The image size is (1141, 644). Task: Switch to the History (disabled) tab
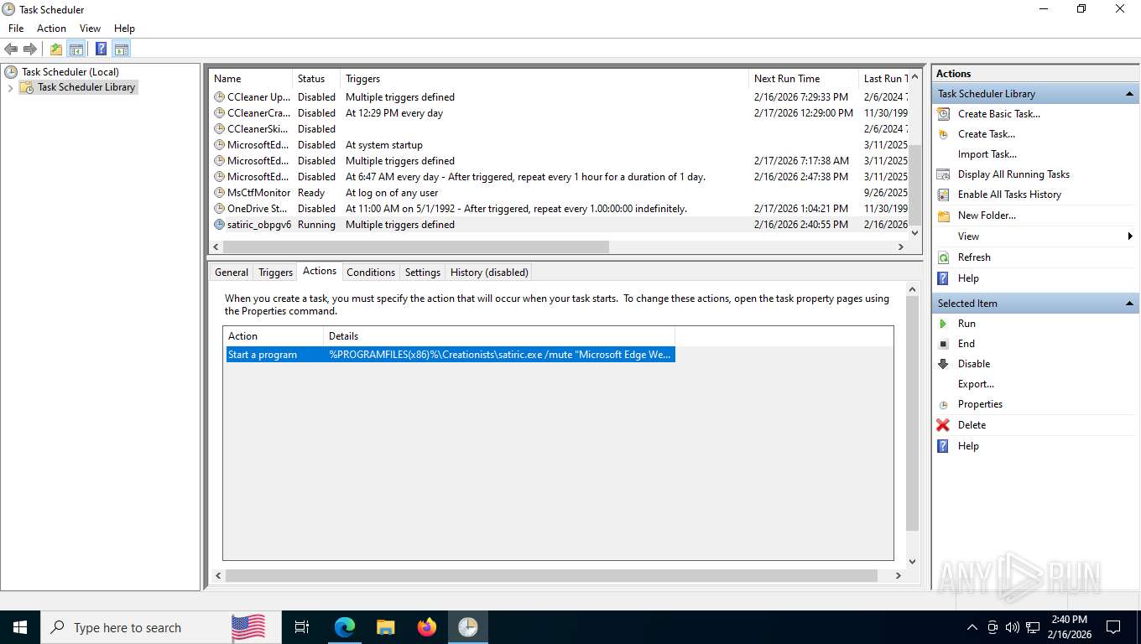tap(489, 273)
